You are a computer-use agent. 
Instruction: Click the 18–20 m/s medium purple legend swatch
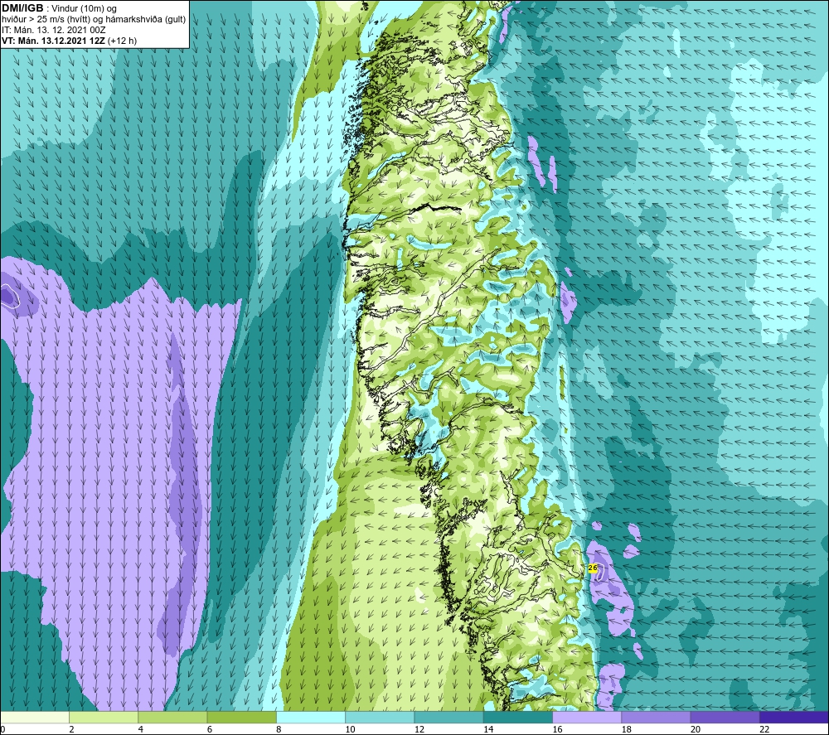(656, 717)
